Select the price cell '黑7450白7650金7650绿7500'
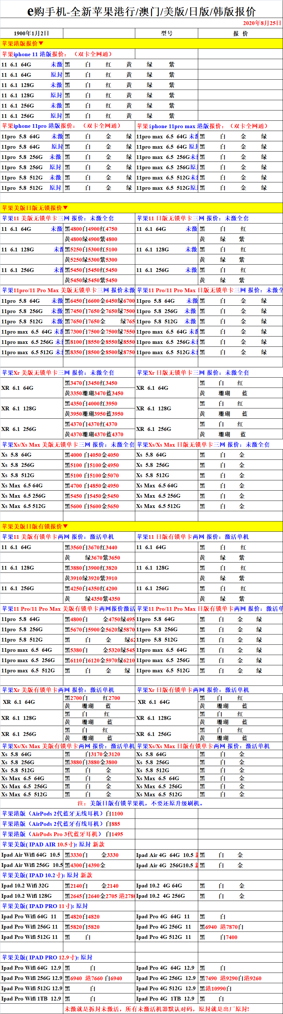The width and height of the screenshot is (283, 1014). tap(99, 311)
